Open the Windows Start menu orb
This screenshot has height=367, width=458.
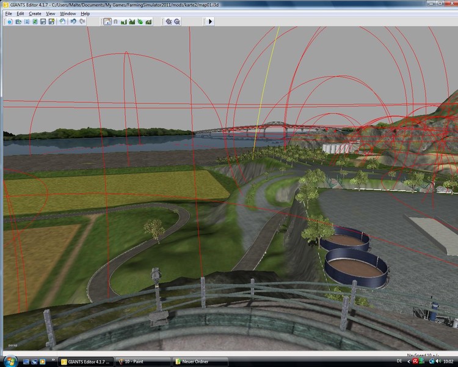[10, 361]
